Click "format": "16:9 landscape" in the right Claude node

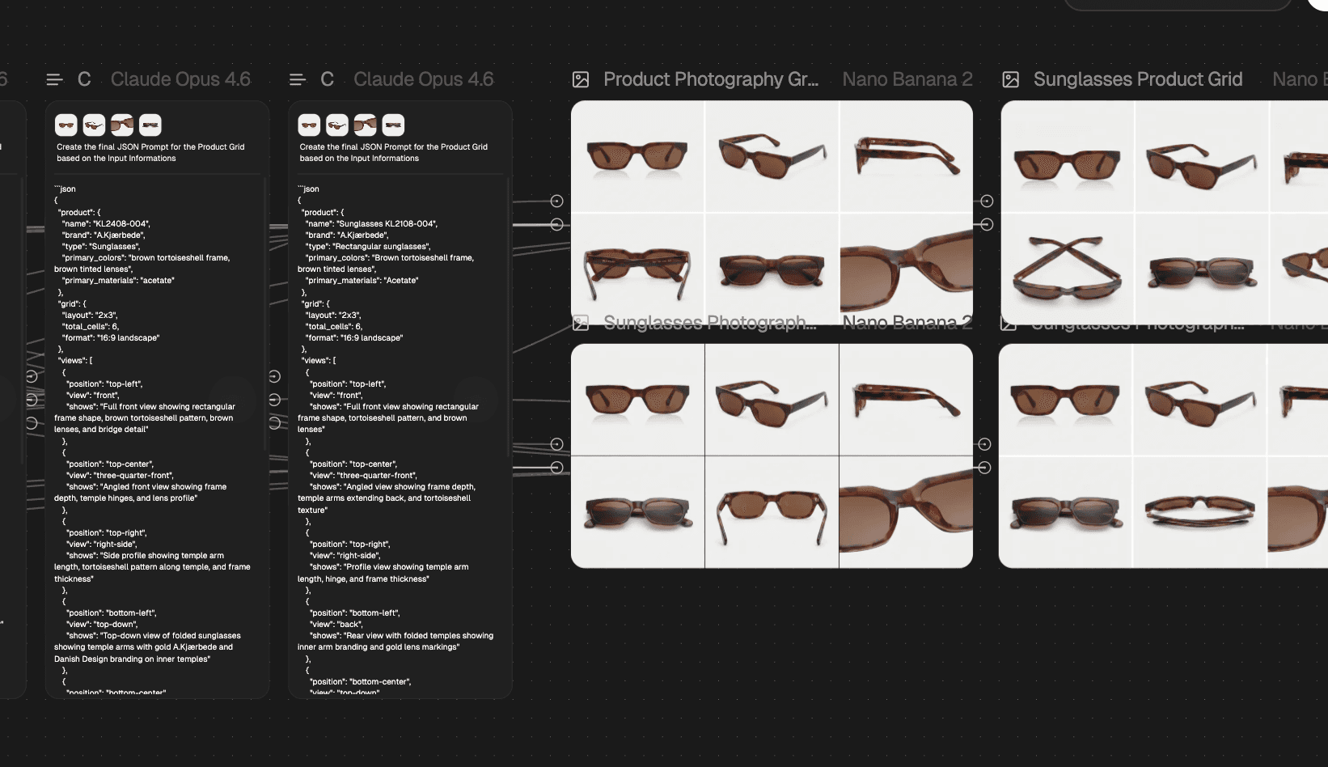(x=353, y=338)
